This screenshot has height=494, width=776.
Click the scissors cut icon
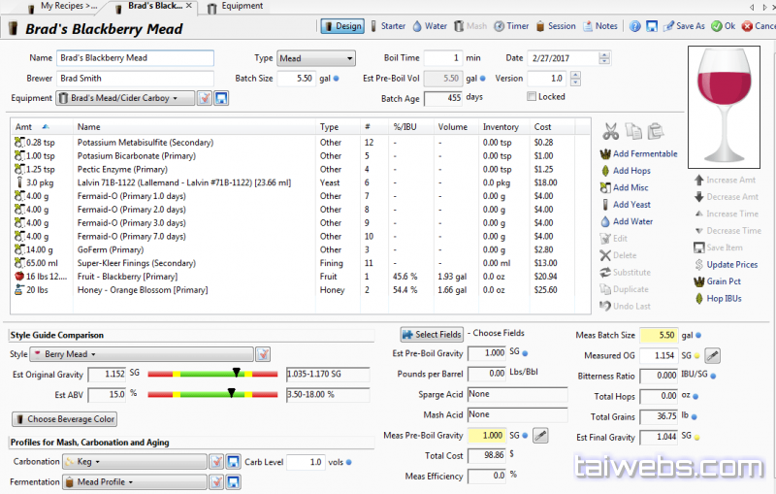point(610,131)
